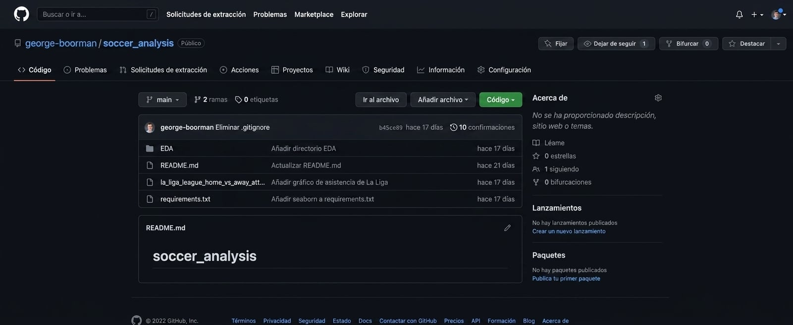Image resolution: width=793 pixels, height=325 pixels.
Task: Focus the 'Buscar o ir a...' search field
Action: [98, 14]
